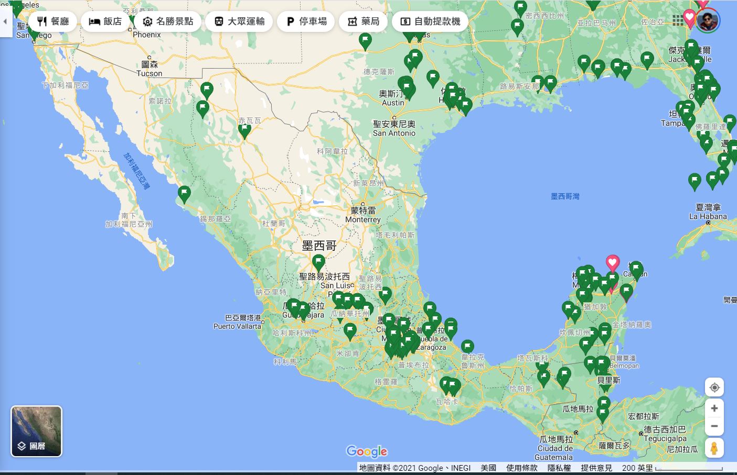Open the Google apps grid

(x=678, y=20)
